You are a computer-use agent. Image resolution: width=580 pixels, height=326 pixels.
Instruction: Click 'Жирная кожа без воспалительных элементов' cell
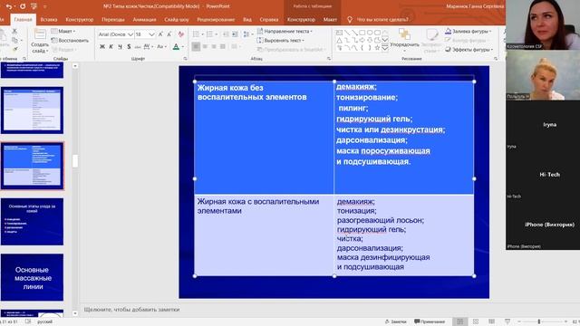tap(264, 138)
